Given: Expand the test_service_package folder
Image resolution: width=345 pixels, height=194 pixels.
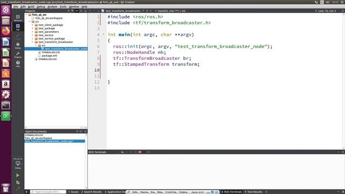Looking at the screenshot, I should [32, 38].
